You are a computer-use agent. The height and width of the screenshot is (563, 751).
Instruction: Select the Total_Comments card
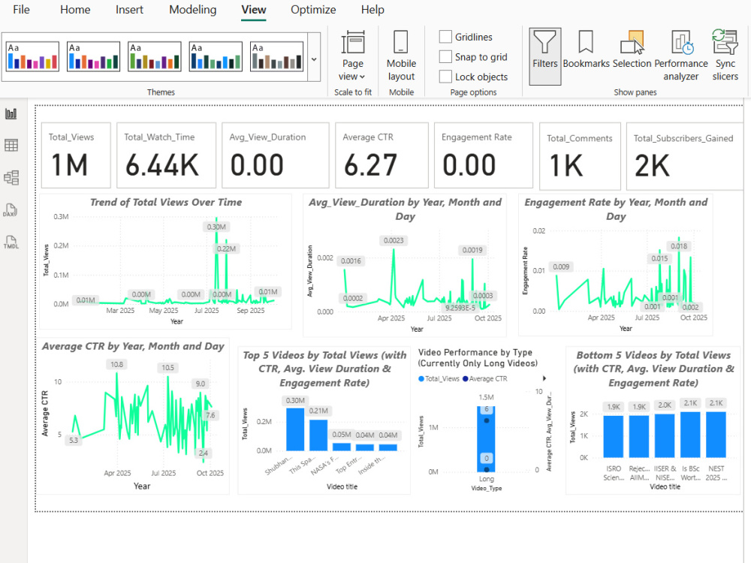tap(580, 156)
